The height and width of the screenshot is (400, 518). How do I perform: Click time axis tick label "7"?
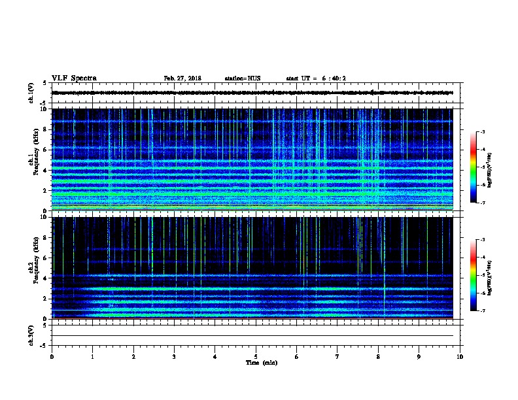click(337, 357)
